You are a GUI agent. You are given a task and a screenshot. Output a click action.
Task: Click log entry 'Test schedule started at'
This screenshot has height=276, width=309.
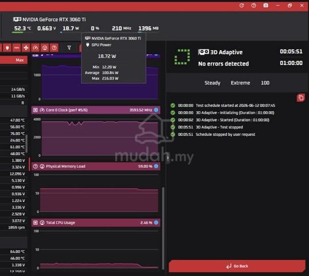click(x=235, y=106)
